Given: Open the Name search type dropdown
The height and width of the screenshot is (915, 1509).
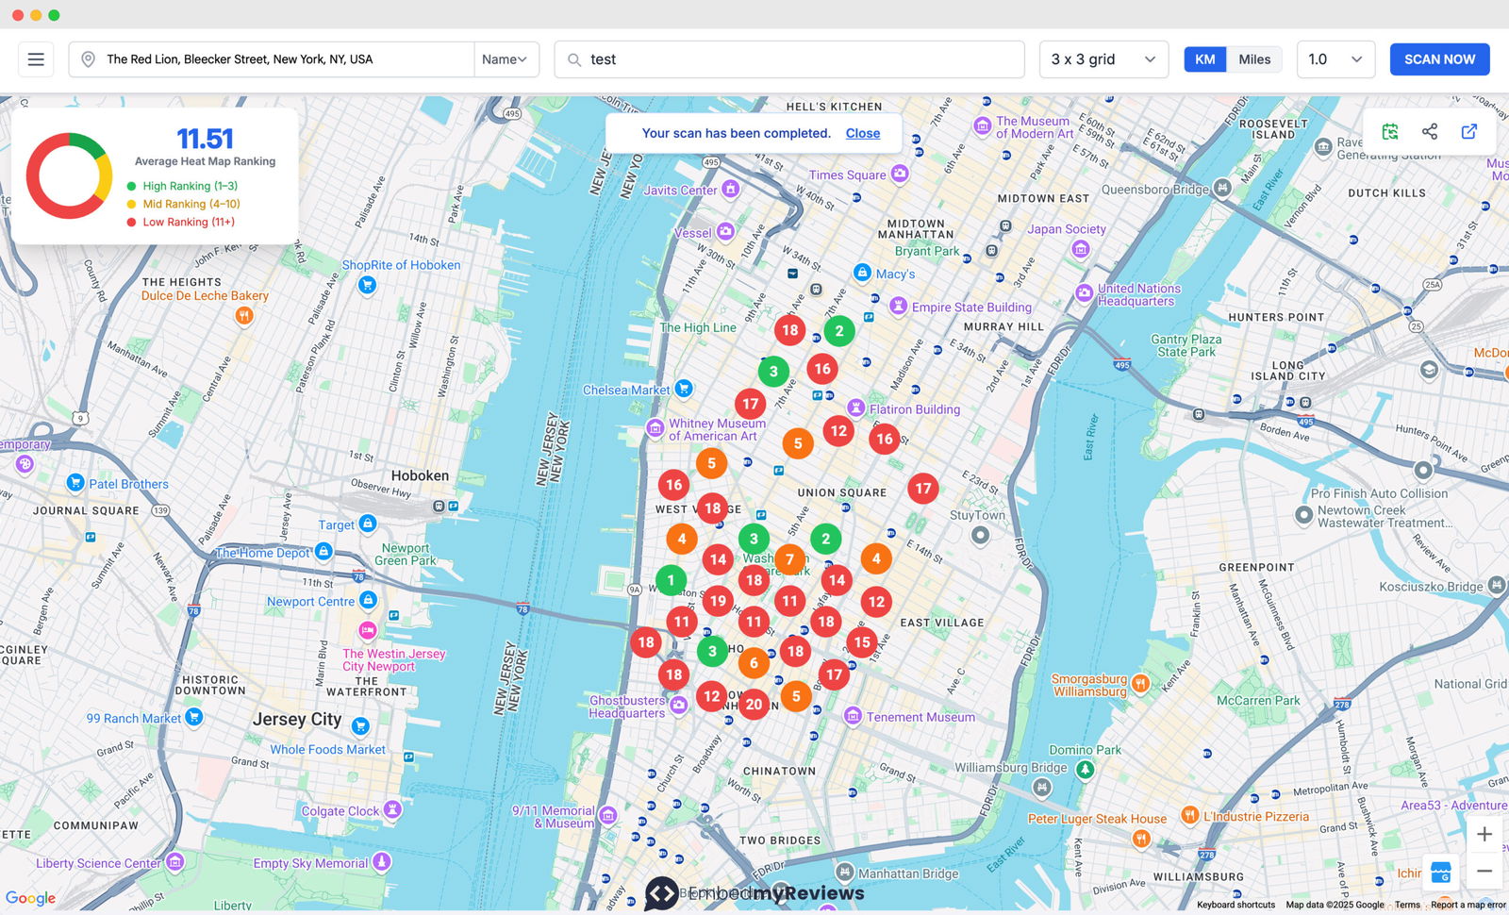Looking at the screenshot, I should tap(506, 59).
